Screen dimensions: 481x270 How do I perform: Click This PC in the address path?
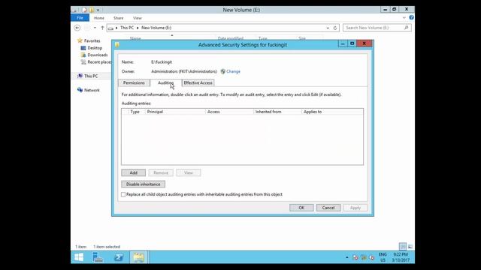127,28
